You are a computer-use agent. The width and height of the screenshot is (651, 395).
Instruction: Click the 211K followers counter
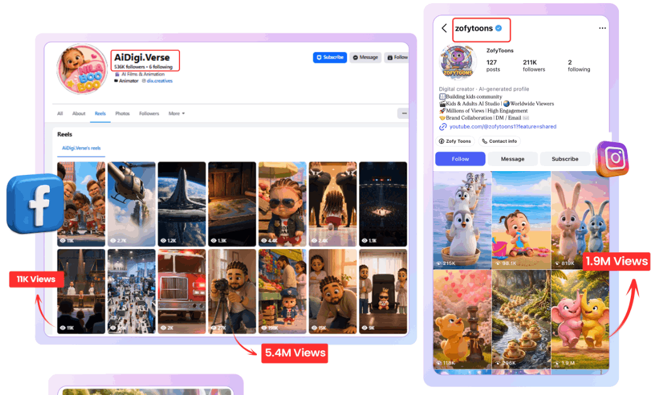(x=533, y=65)
